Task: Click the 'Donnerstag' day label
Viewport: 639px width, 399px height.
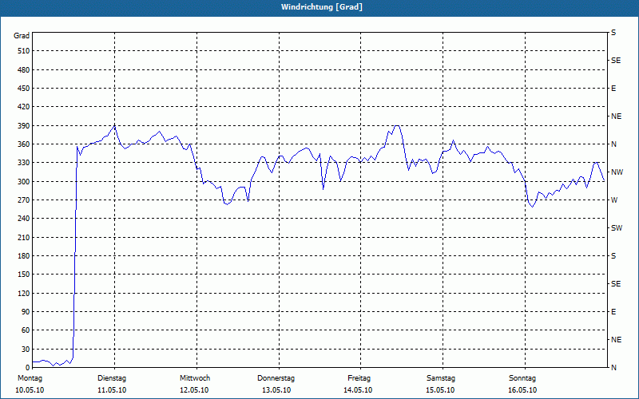Action: click(x=276, y=378)
